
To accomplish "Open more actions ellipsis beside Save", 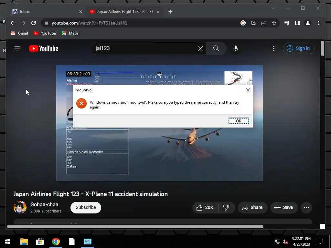I will click(x=306, y=208).
